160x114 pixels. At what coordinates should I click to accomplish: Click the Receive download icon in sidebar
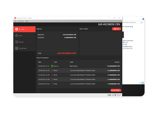pyautogui.click(x=17, y=42)
